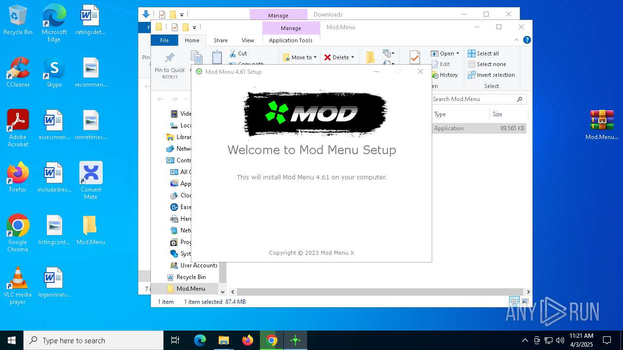Open the Skype desktop shortcut
The height and width of the screenshot is (350, 623).
[54, 72]
